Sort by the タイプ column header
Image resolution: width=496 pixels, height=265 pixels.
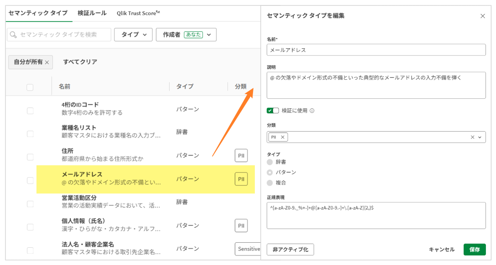click(185, 87)
